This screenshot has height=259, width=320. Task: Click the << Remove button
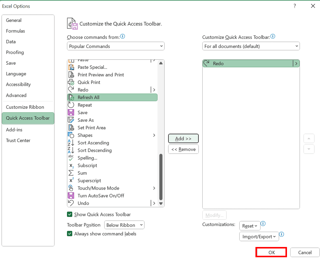[x=183, y=149]
